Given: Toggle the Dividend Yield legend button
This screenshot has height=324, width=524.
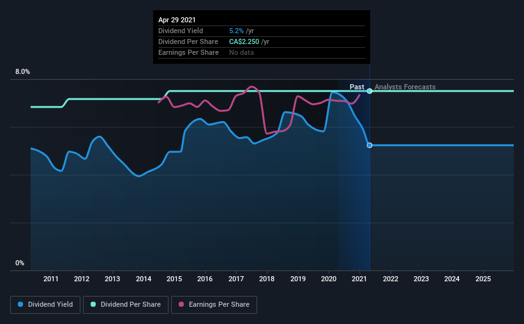Looking at the screenshot, I should 45,305.
